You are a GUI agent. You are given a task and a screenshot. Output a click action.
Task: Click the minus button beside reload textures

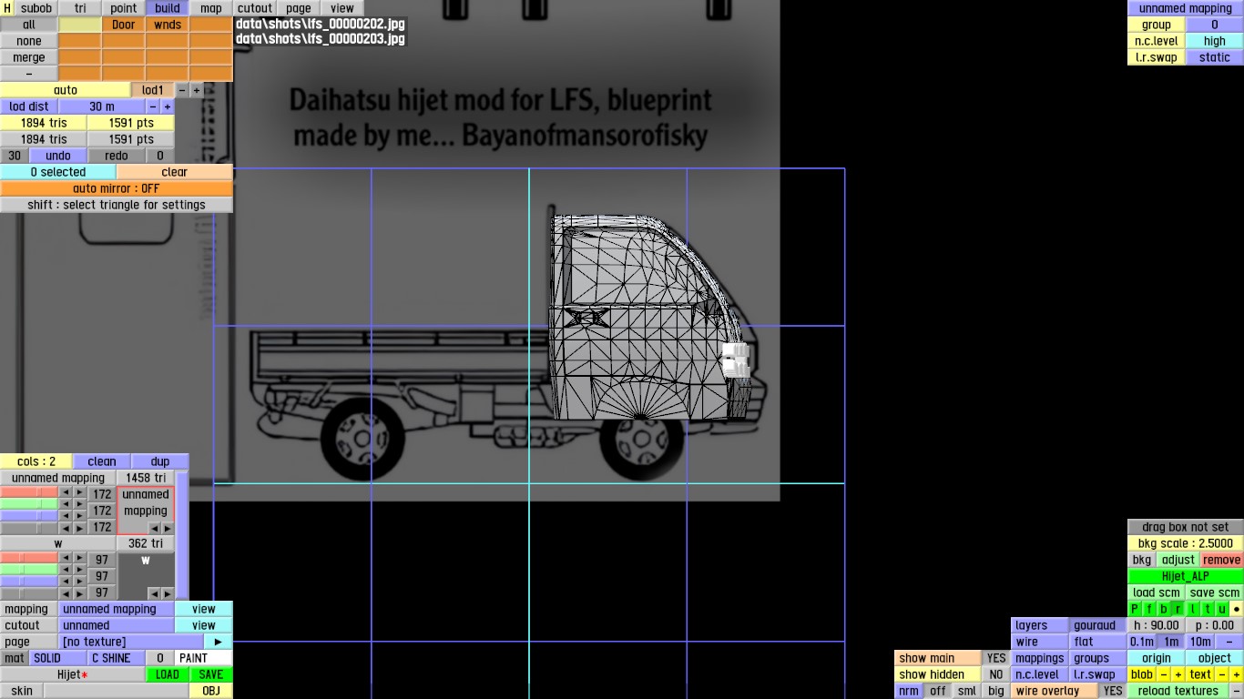[1237, 691]
